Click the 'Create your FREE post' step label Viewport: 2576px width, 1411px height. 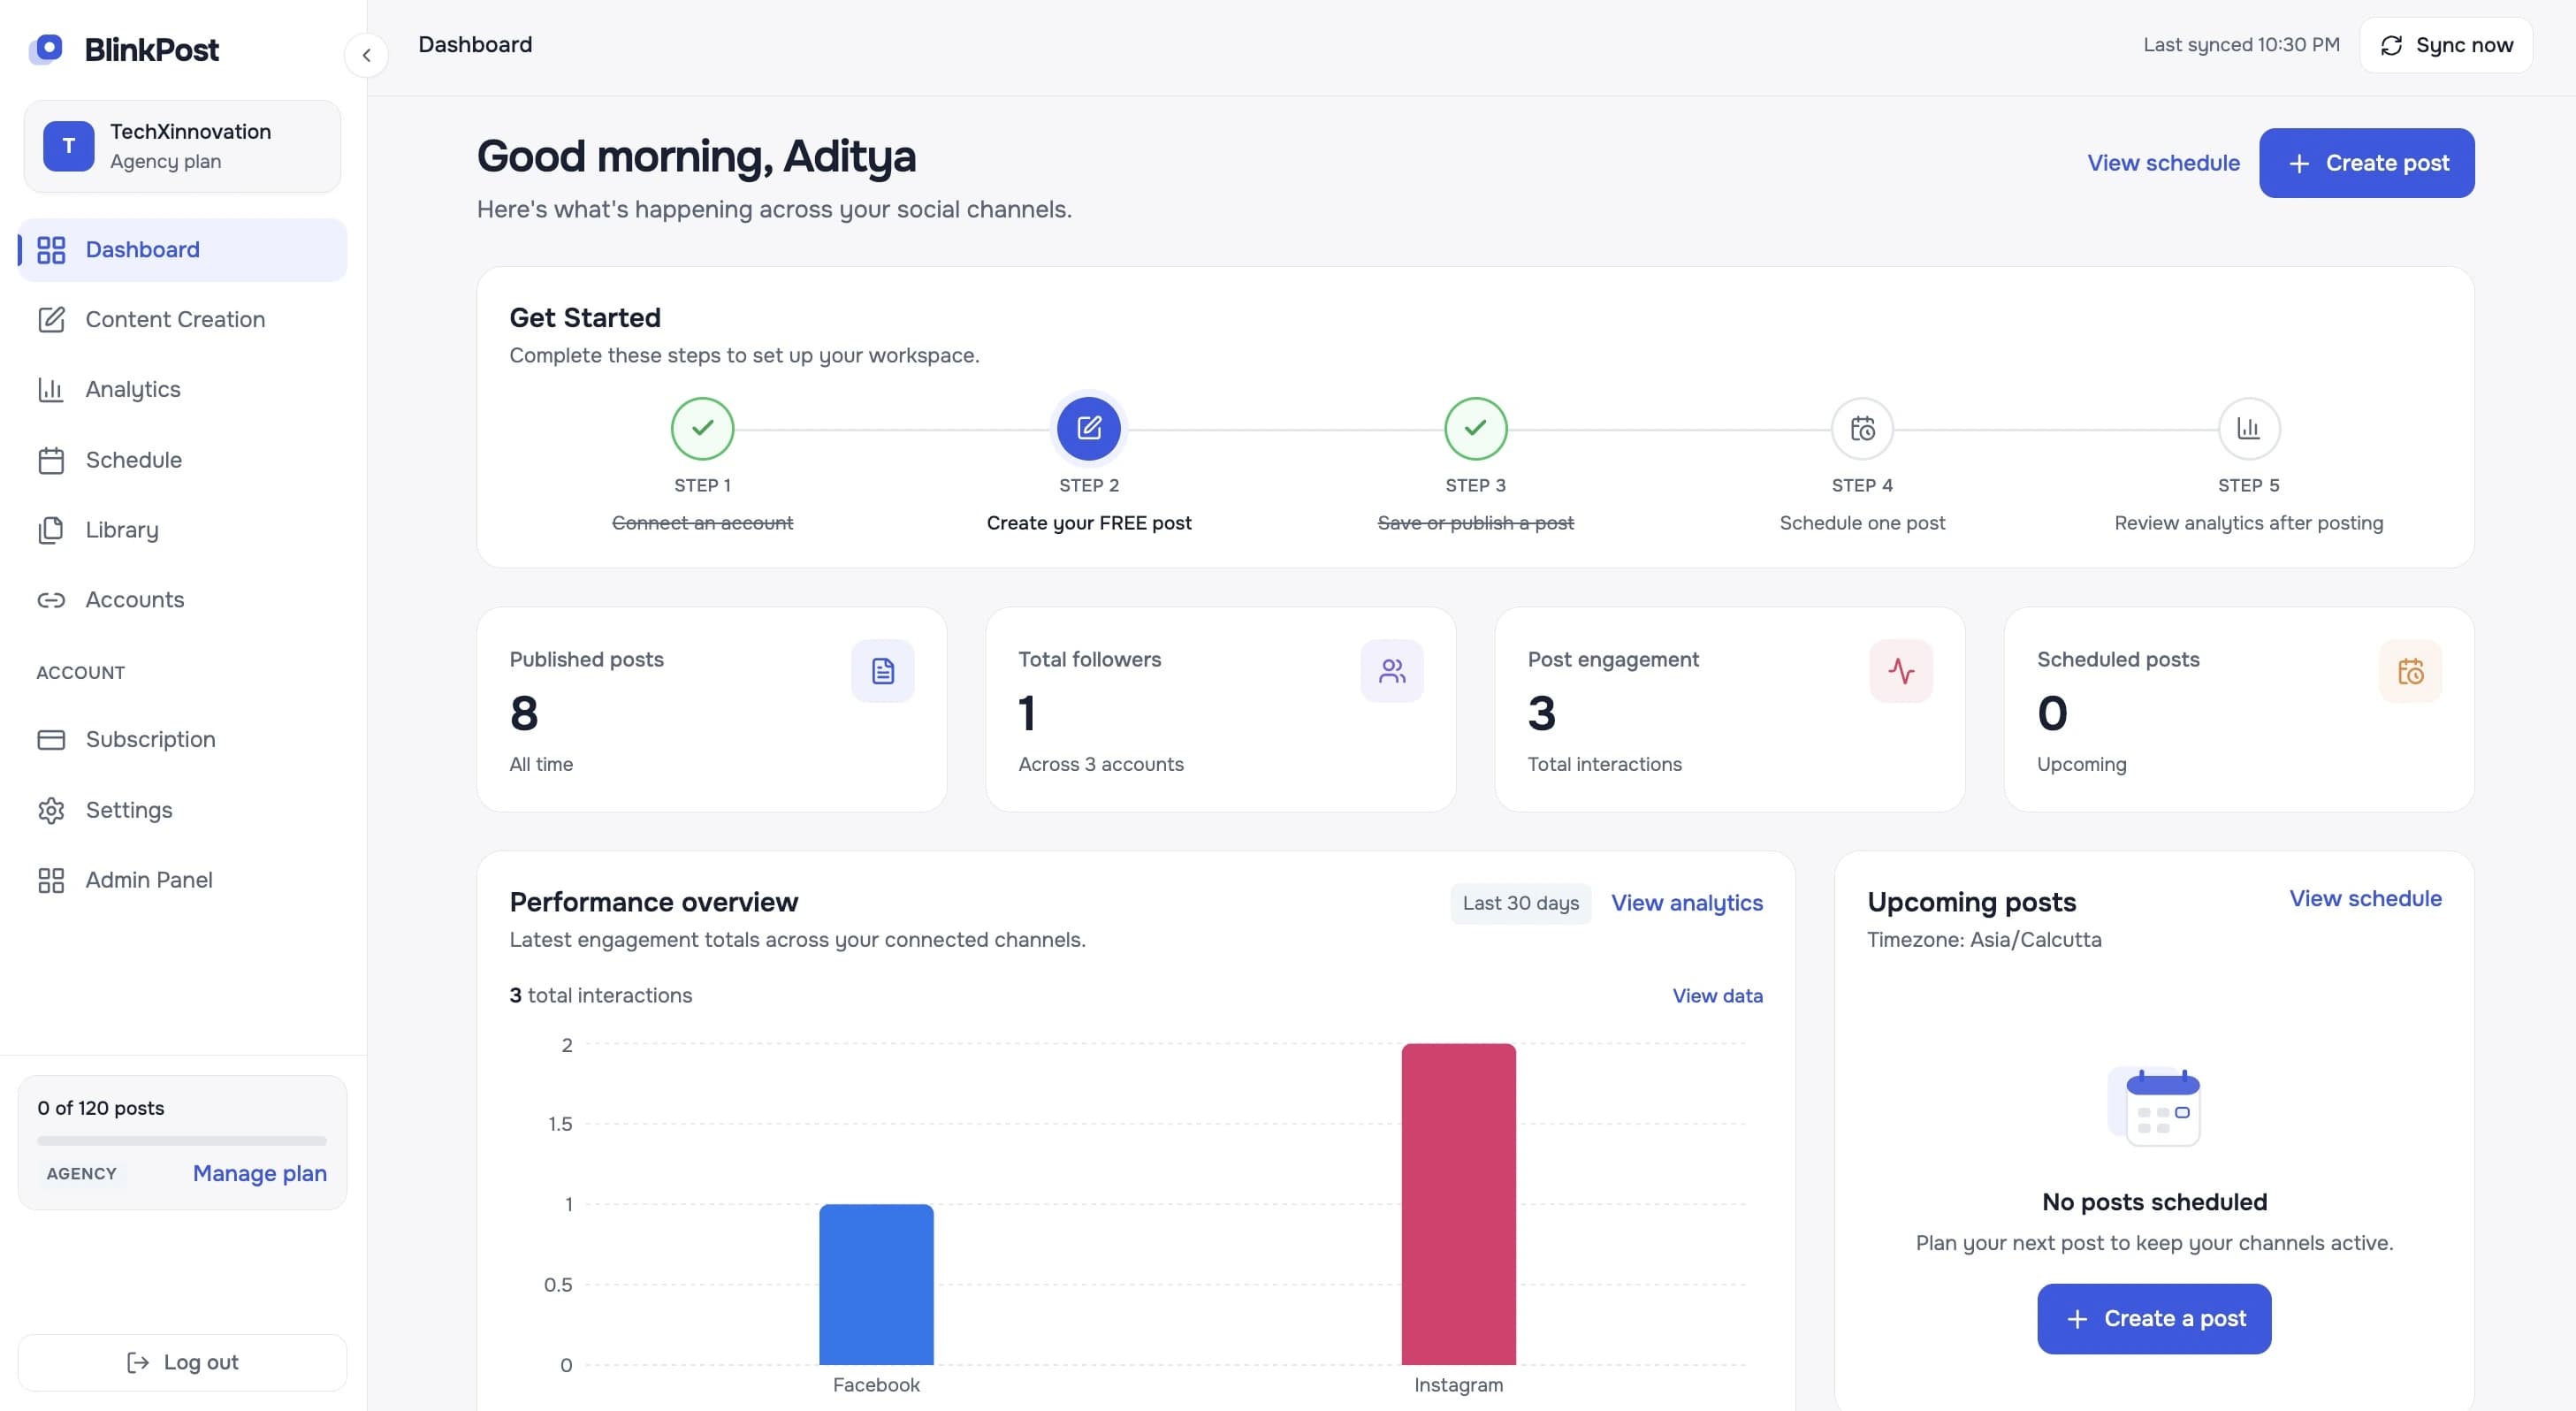coord(1088,523)
